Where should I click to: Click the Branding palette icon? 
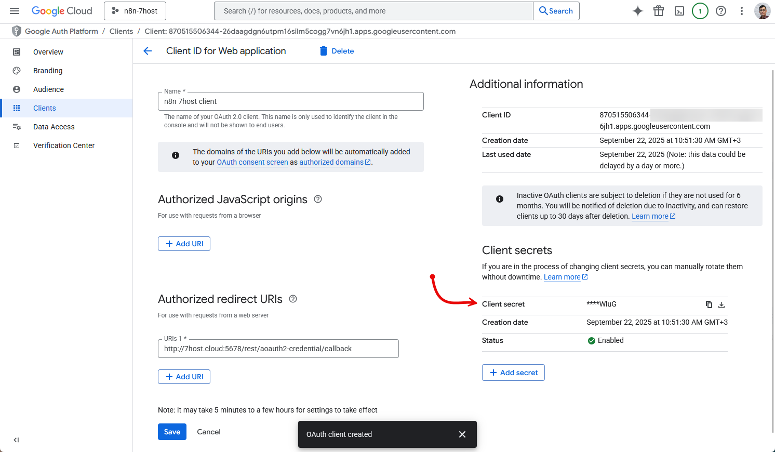17,71
